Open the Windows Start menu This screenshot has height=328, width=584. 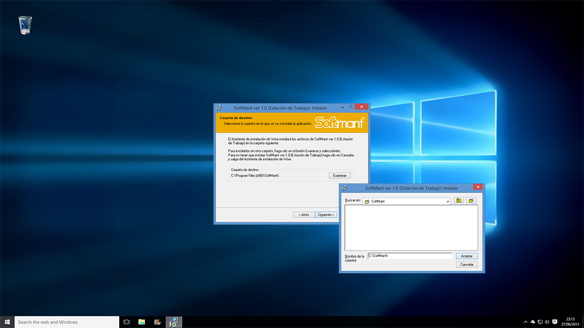pos(7,322)
